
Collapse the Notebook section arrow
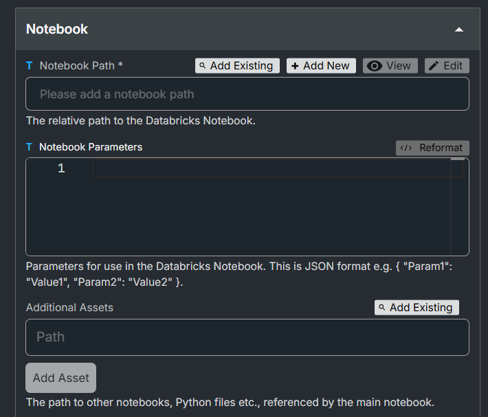(x=459, y=30)
